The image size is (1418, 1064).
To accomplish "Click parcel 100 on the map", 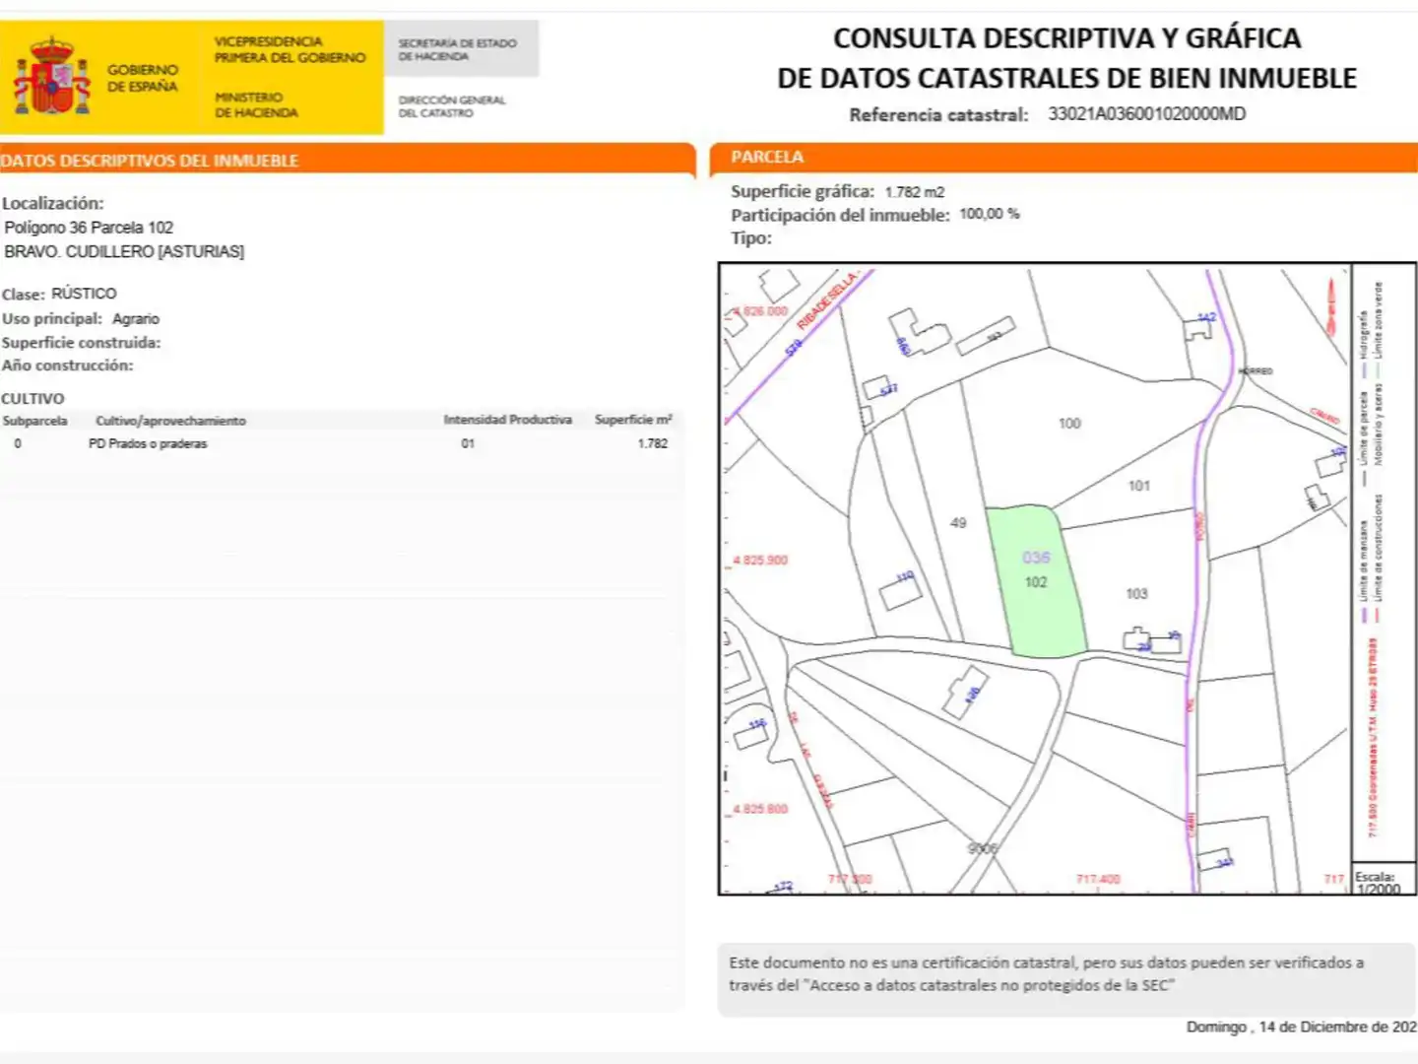I will pos(1069,424).
